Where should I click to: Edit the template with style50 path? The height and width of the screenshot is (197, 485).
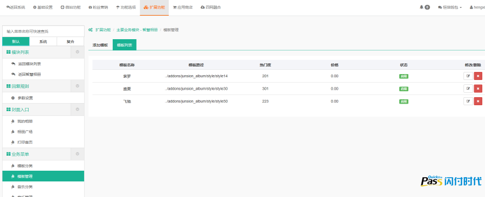click(x=468, y=101)
